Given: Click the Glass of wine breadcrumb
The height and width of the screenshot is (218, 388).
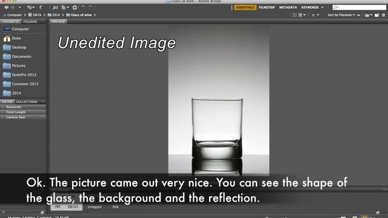Looking at the screenshot, I should [x=79, y=15].
